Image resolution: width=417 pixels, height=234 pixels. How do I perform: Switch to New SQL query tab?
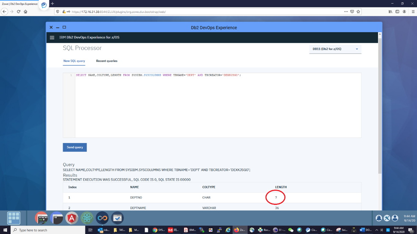click(x=74, y=61)
